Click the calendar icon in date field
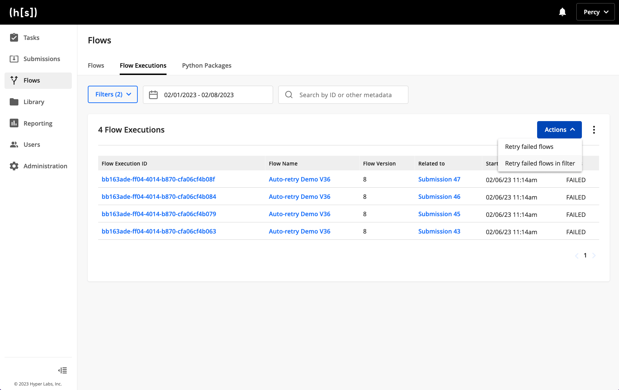The height and width of the screenshot is (390, 619). coord(153,95)
